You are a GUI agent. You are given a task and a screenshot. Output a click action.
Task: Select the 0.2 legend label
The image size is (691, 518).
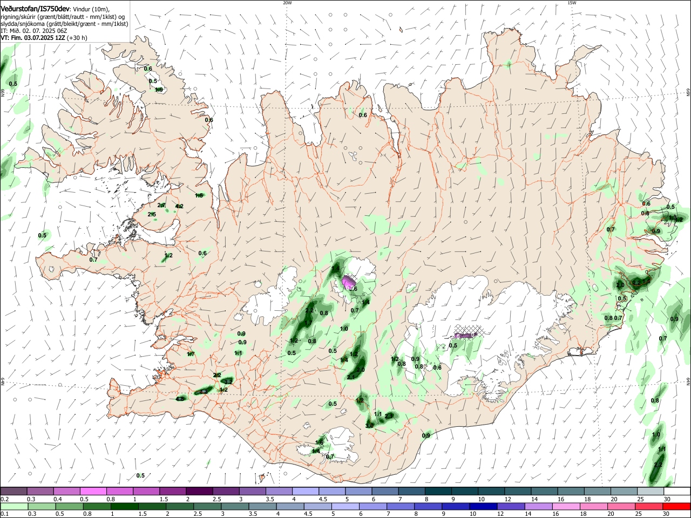(x=4, y=499)
